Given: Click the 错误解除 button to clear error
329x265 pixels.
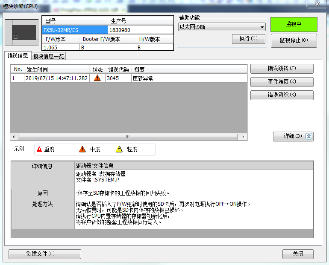Looking at the screenshot, I should point(282,95).
